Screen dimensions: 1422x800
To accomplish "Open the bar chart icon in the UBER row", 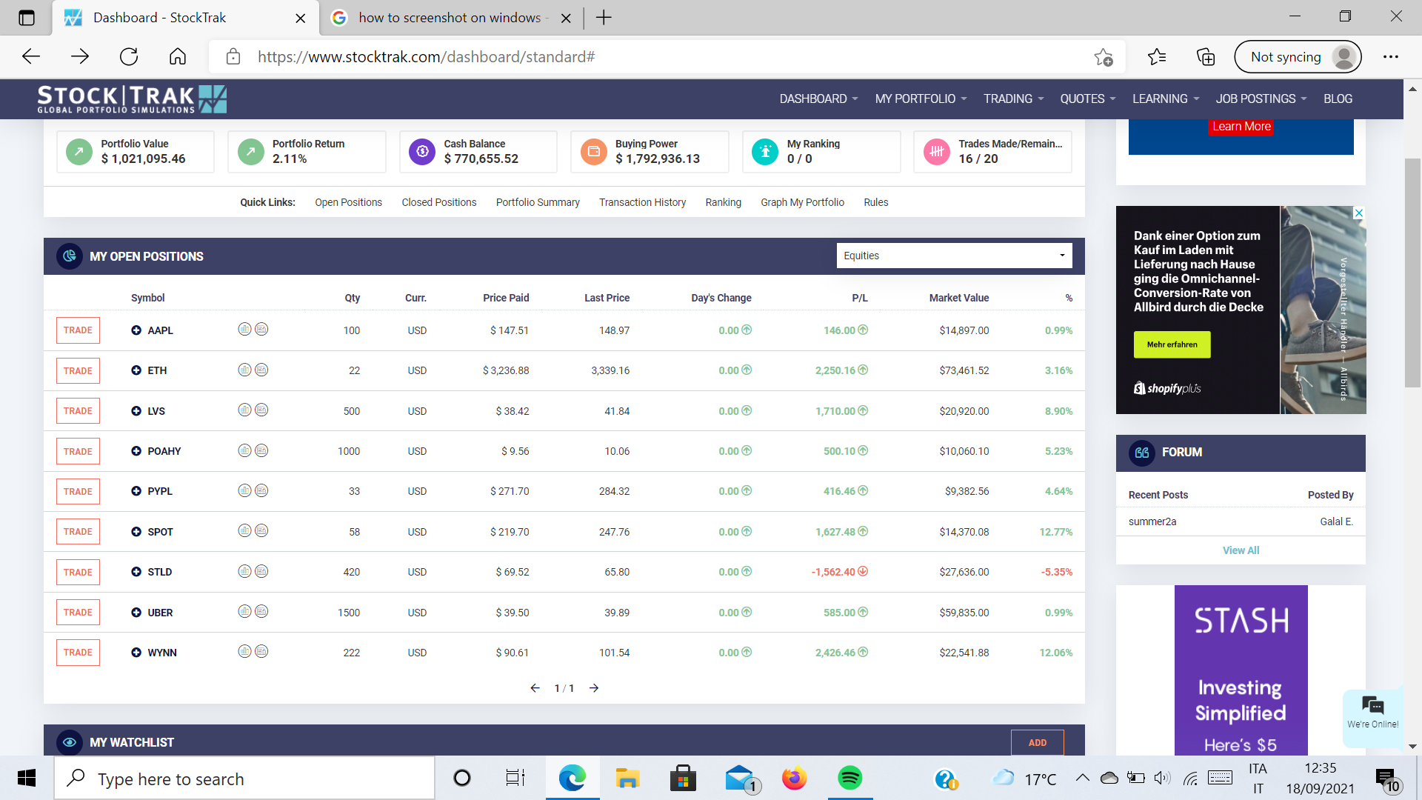I will click(244, 611).
